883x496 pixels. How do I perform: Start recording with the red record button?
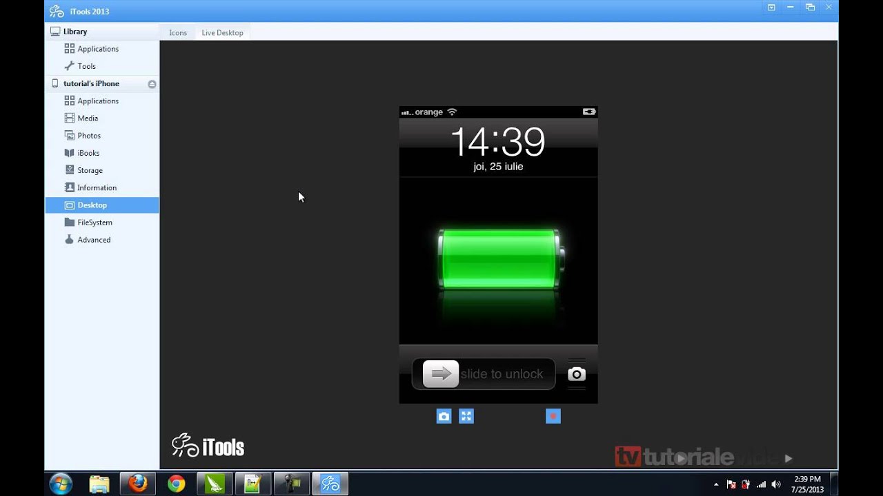point(553,416)
